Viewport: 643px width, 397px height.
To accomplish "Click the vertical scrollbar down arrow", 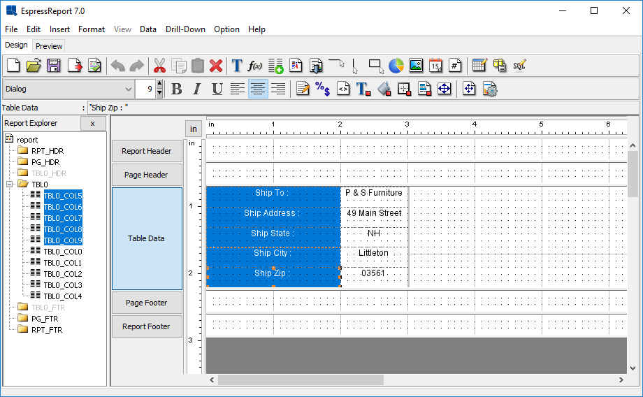I will pos(633,368).
